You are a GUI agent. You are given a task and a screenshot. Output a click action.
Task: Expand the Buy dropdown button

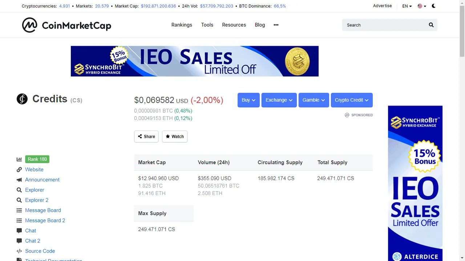(248, 100)
